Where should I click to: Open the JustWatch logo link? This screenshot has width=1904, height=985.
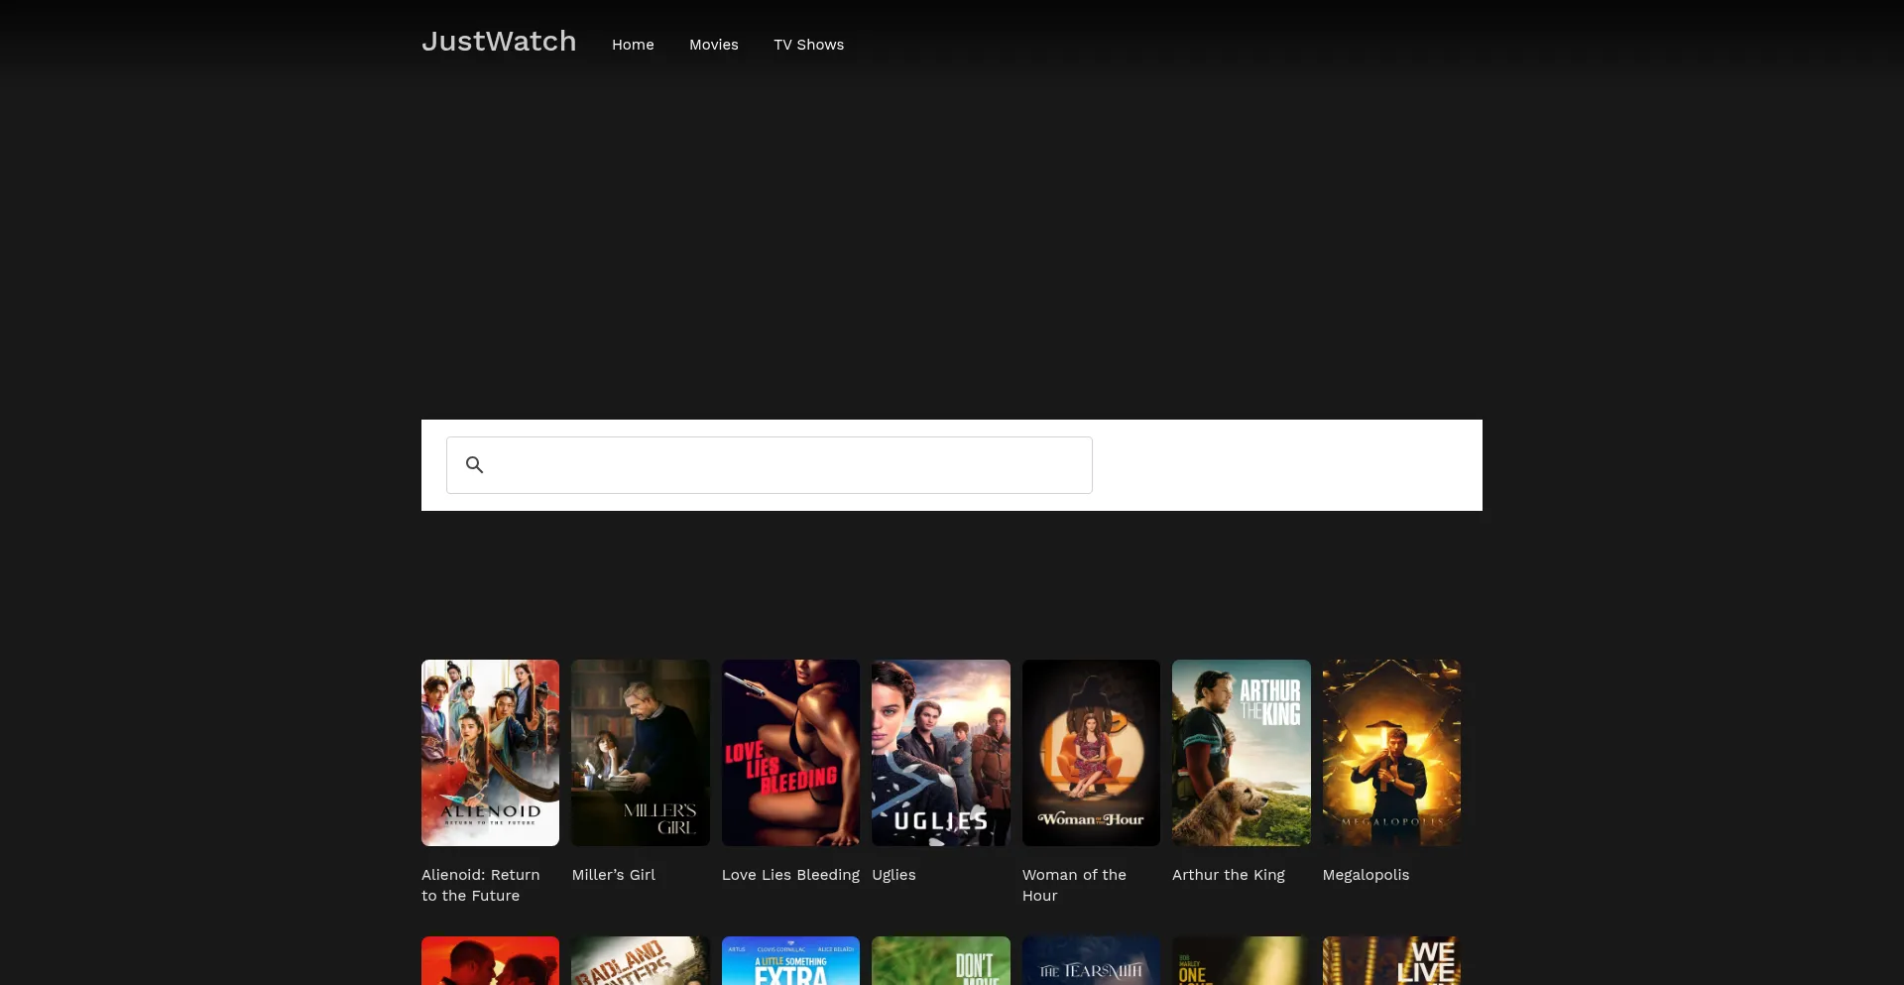coord(499,41)
